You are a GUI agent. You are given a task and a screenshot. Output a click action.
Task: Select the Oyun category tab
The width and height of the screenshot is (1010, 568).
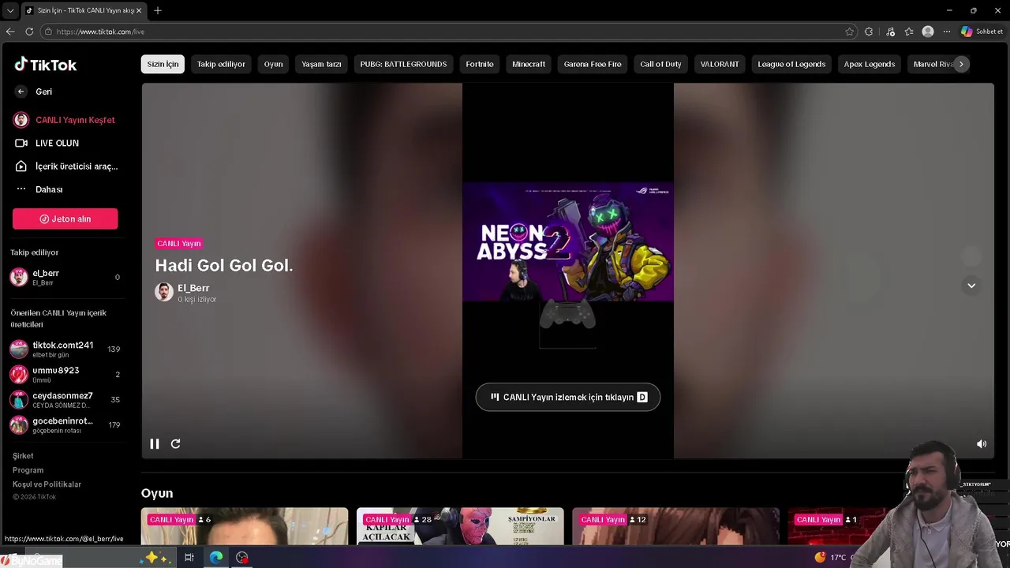click(273, 64)
